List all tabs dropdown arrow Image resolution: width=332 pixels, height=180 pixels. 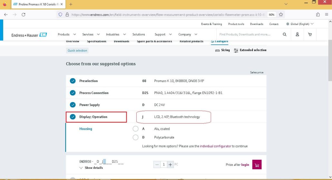tap(286, 4)
